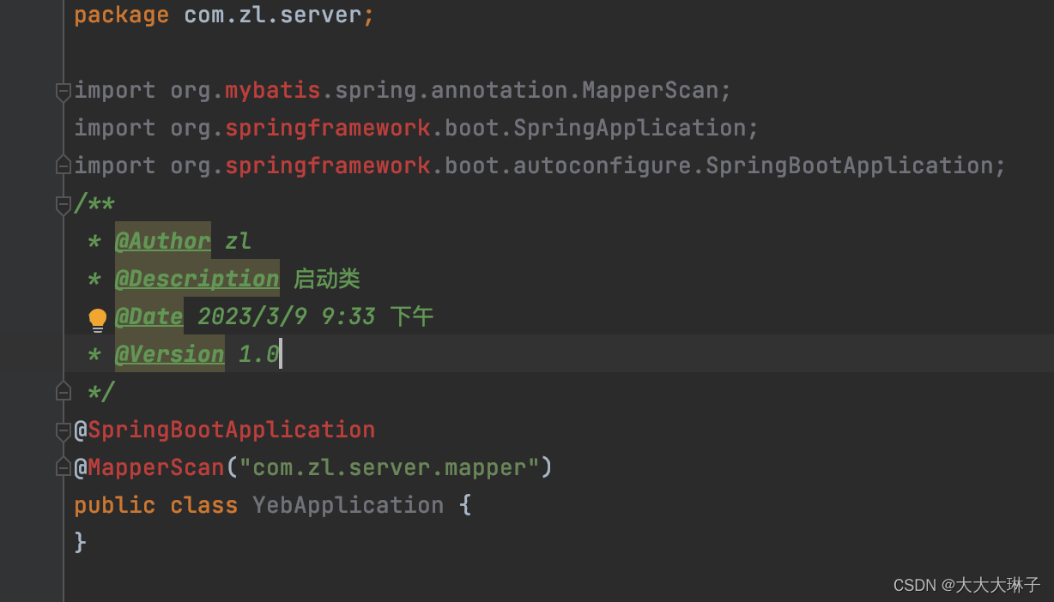Click the yellow lightbulb intention icon
Screen dimensions: 1054x602
coord(98,320)
